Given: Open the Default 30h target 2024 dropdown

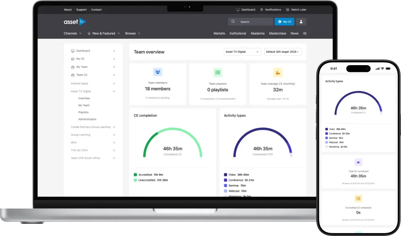Looking at the screenshot, I should pos(283,52).
